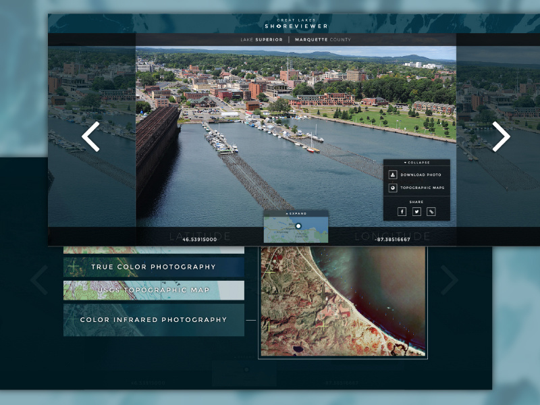Screen dimensions: 540x405
Task: Go to next shoreline photo arrow
Action: pos(501,136)
